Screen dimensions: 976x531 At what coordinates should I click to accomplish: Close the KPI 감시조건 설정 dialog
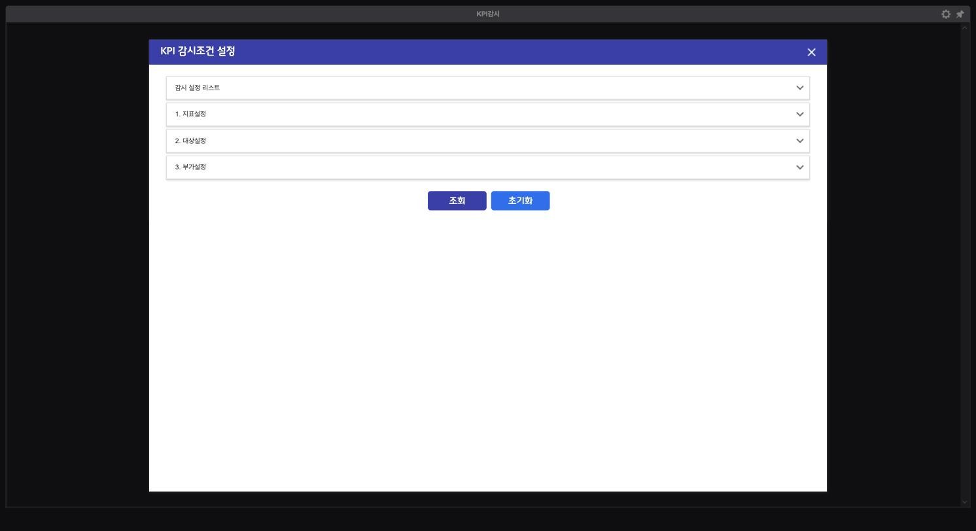coord(811,52)
